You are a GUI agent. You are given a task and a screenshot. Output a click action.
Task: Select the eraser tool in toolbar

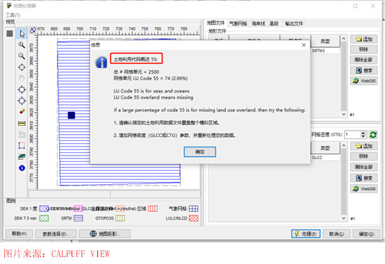coord(22,112)
